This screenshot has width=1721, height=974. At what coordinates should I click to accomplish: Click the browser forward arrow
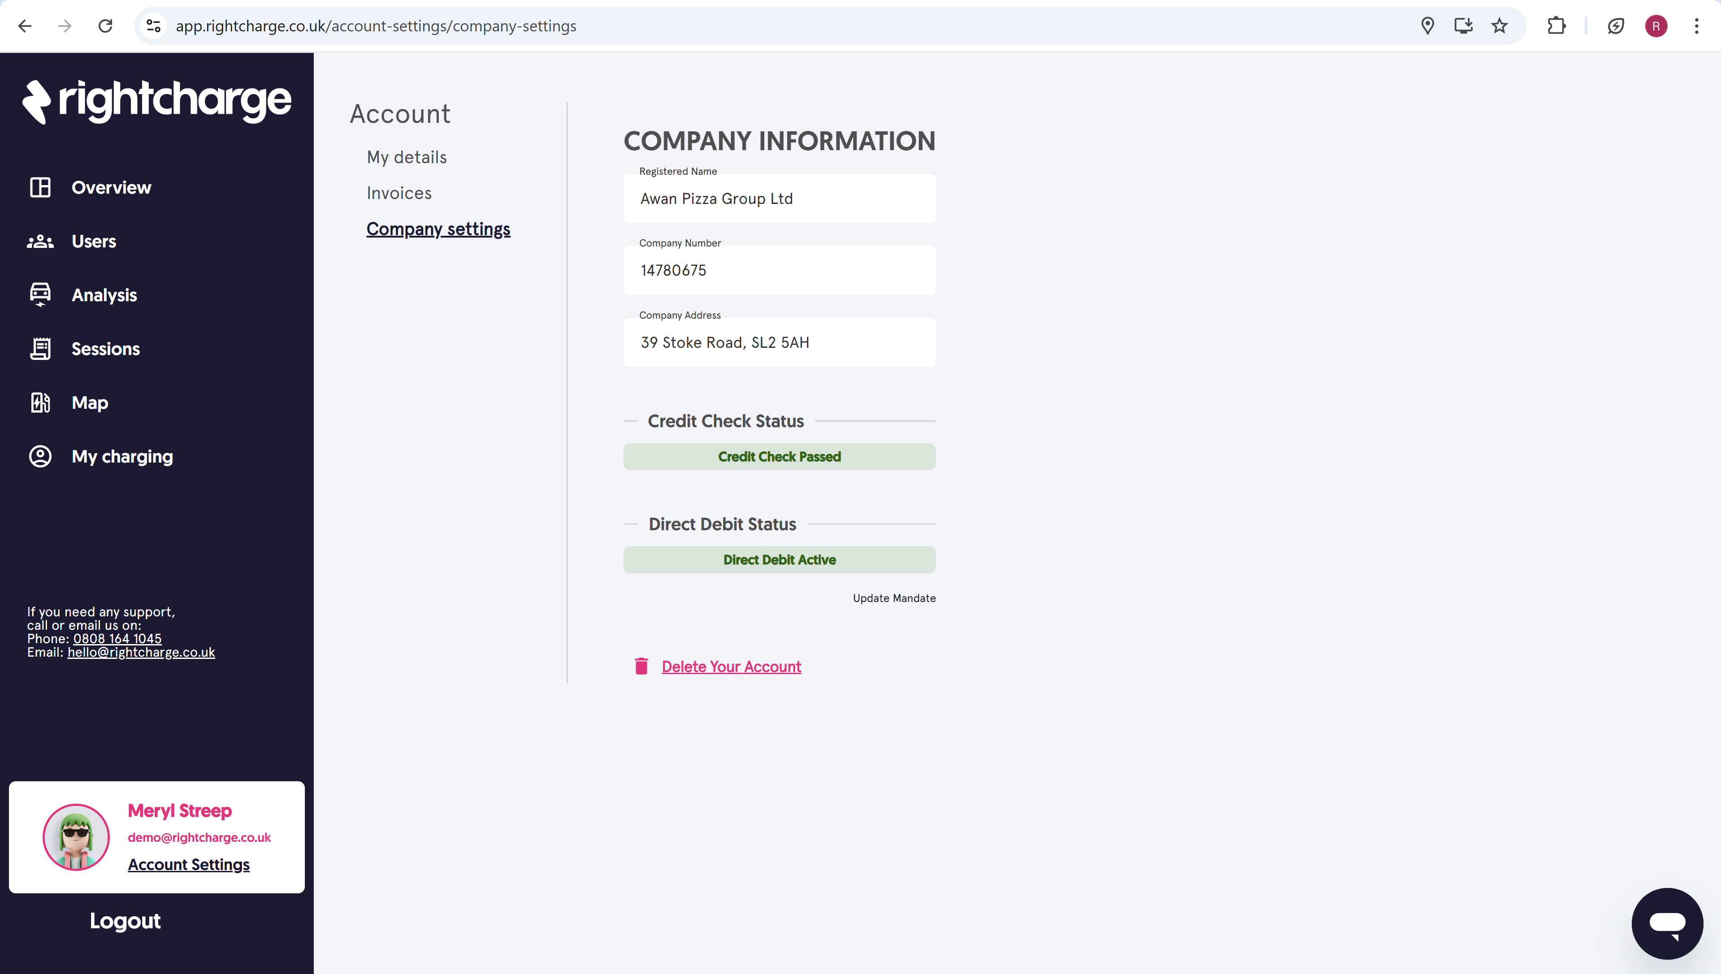point(65,26)
